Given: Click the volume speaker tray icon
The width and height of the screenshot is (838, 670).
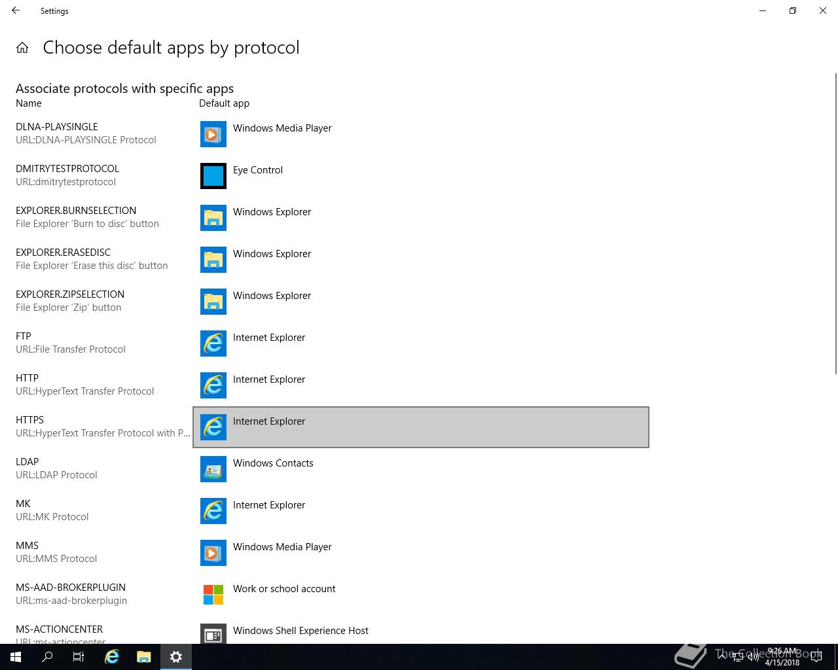Looking at the screenshot, I should (753, 657).
